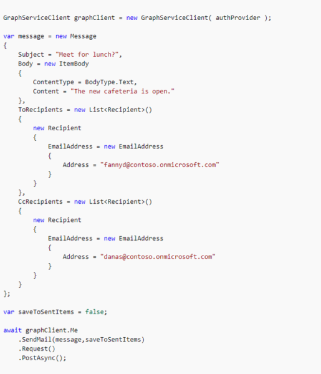Click the Subject property name
Image resolution: width=321 pixels, height=374 pixels.
pyautogui.click(x=31, y=55)
